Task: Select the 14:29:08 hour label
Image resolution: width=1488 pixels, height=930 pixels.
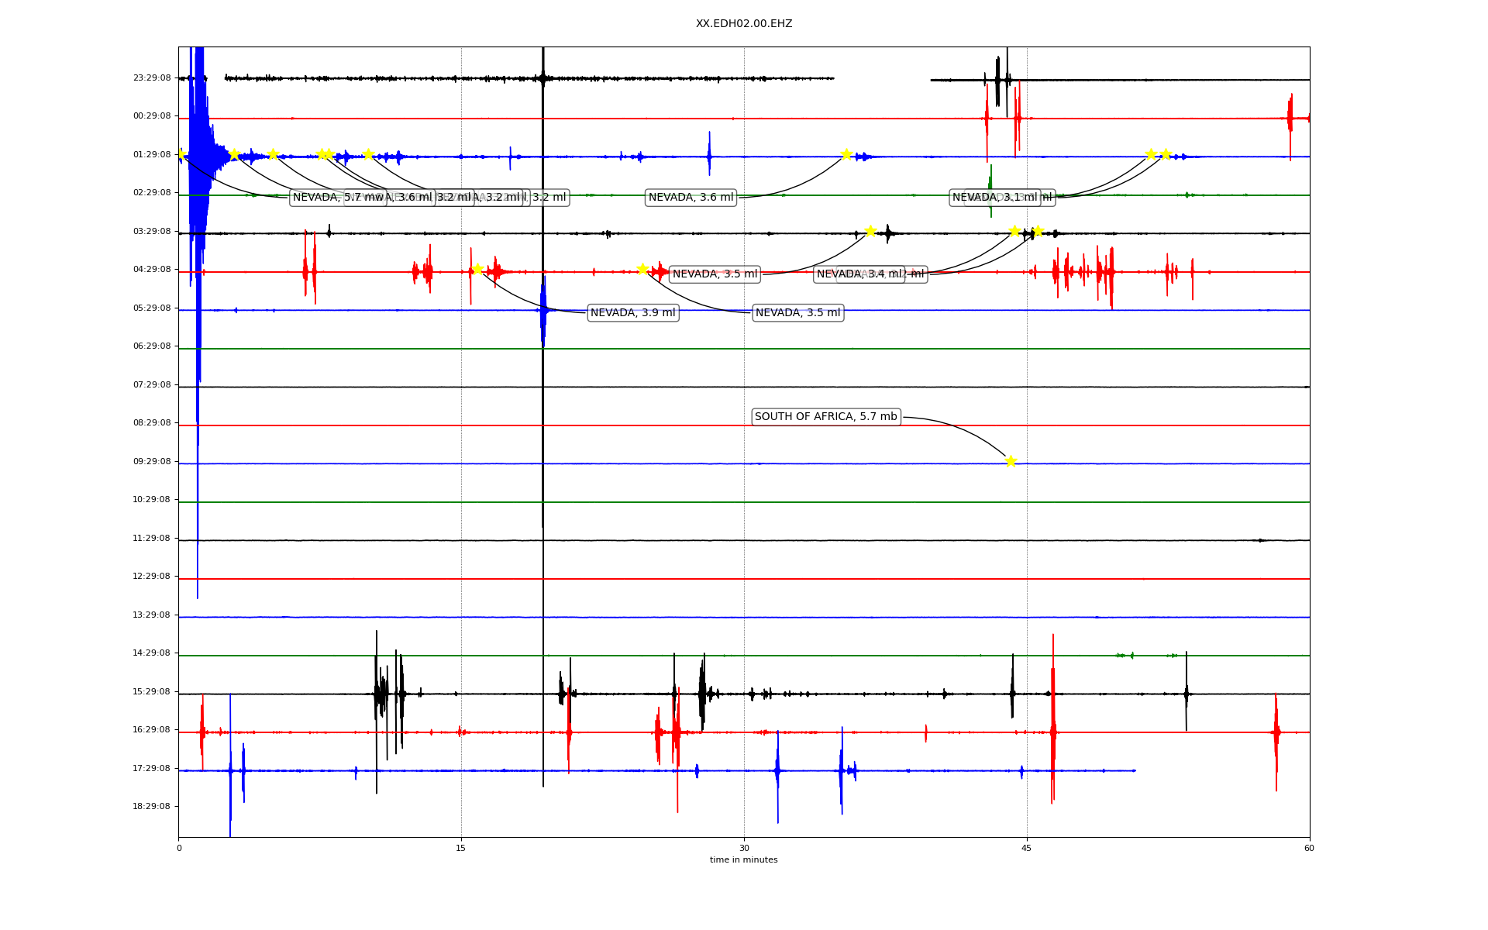Action: click(152, 653)
